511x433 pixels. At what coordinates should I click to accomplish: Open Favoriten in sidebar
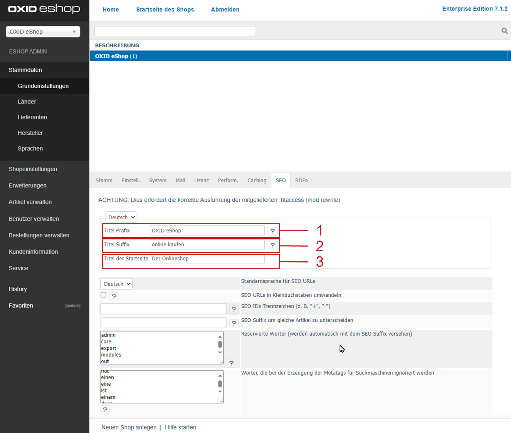pyautogui.click(x=21, y=306)
